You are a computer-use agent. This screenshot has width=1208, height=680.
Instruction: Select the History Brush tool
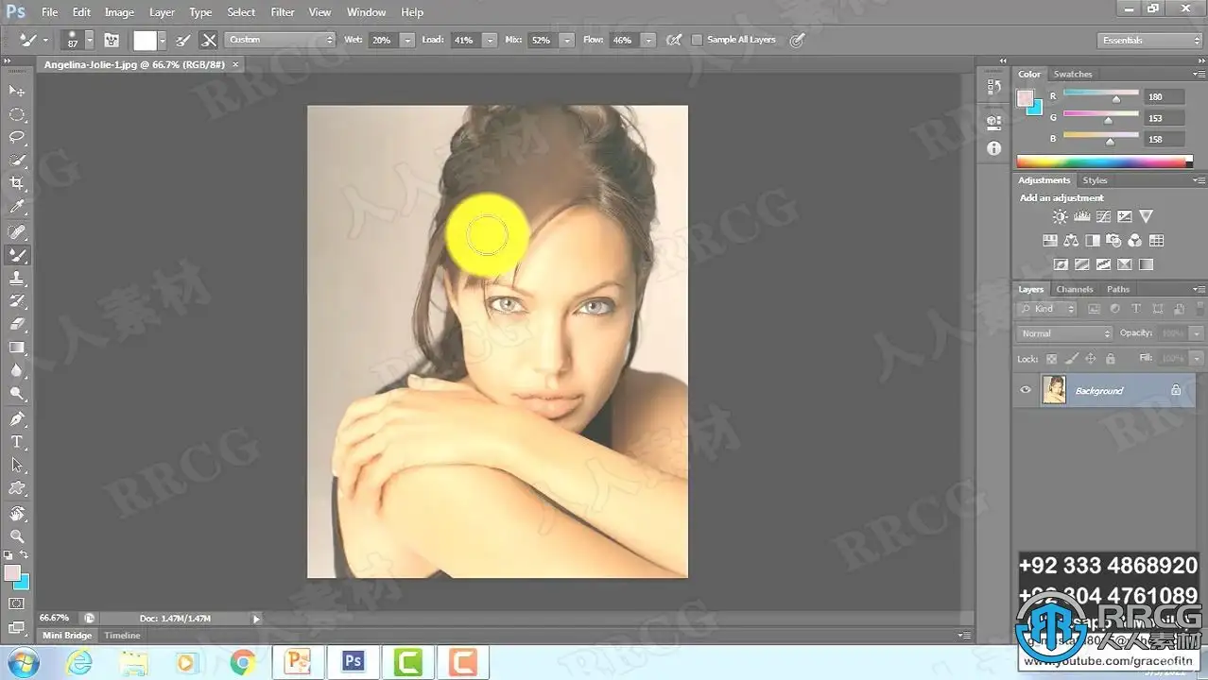pyautogui.click(x=17, y=301)
